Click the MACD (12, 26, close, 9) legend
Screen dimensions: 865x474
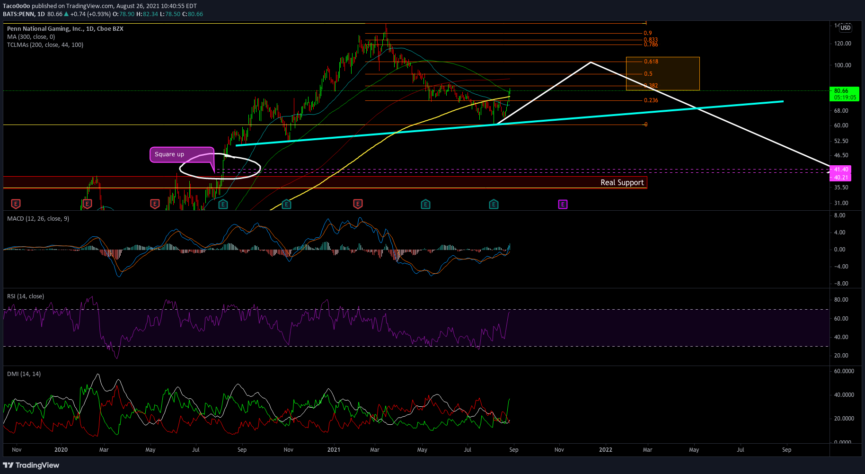(38, 219)
